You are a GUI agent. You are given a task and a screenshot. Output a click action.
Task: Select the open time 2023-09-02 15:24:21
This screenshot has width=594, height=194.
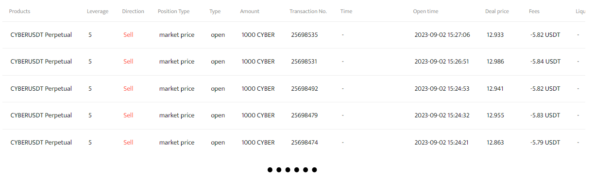click(441, 143)
